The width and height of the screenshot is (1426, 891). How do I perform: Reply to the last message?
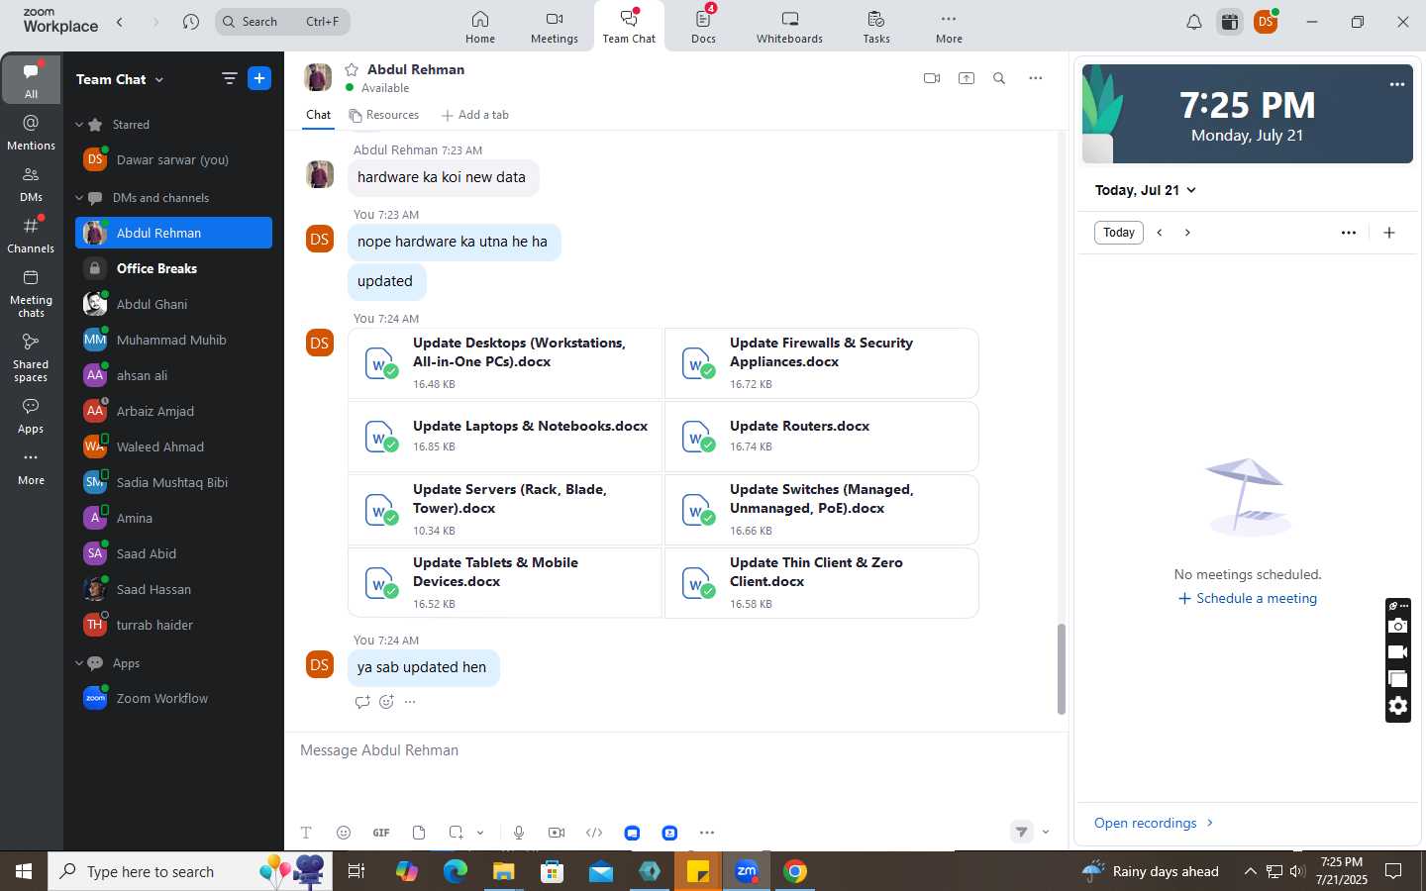tap(362, 702)
